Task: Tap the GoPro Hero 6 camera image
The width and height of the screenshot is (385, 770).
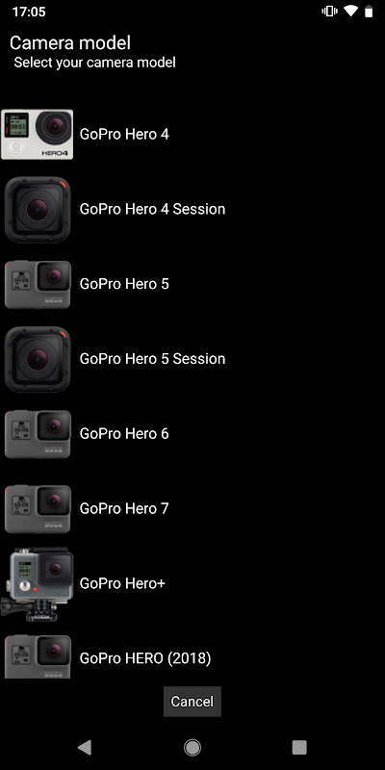Action: (38, 434)
